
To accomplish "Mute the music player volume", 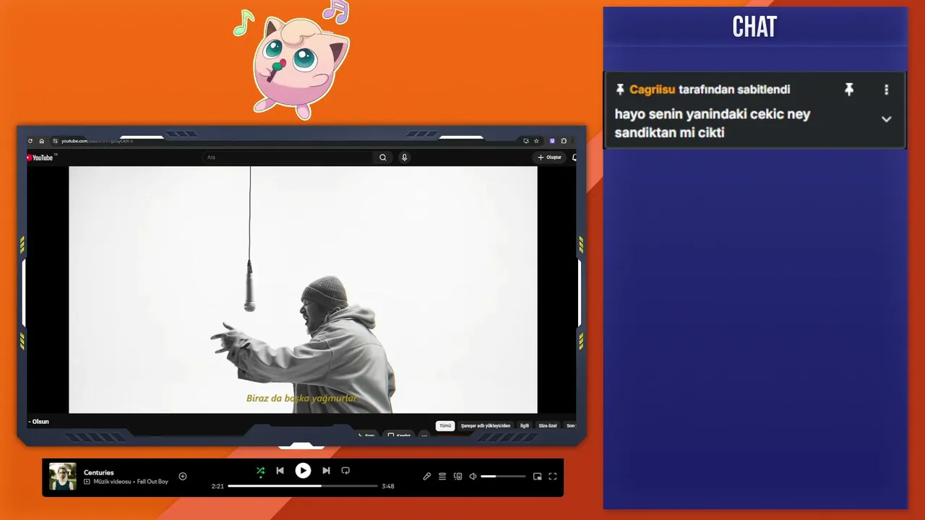I will tap(473, 477).
